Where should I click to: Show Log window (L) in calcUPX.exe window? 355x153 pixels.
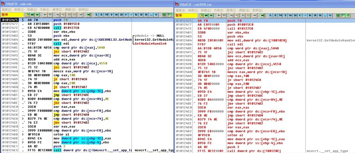click(271, 15)
